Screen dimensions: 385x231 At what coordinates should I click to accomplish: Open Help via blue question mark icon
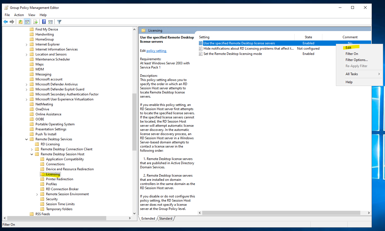coord(44,22)
